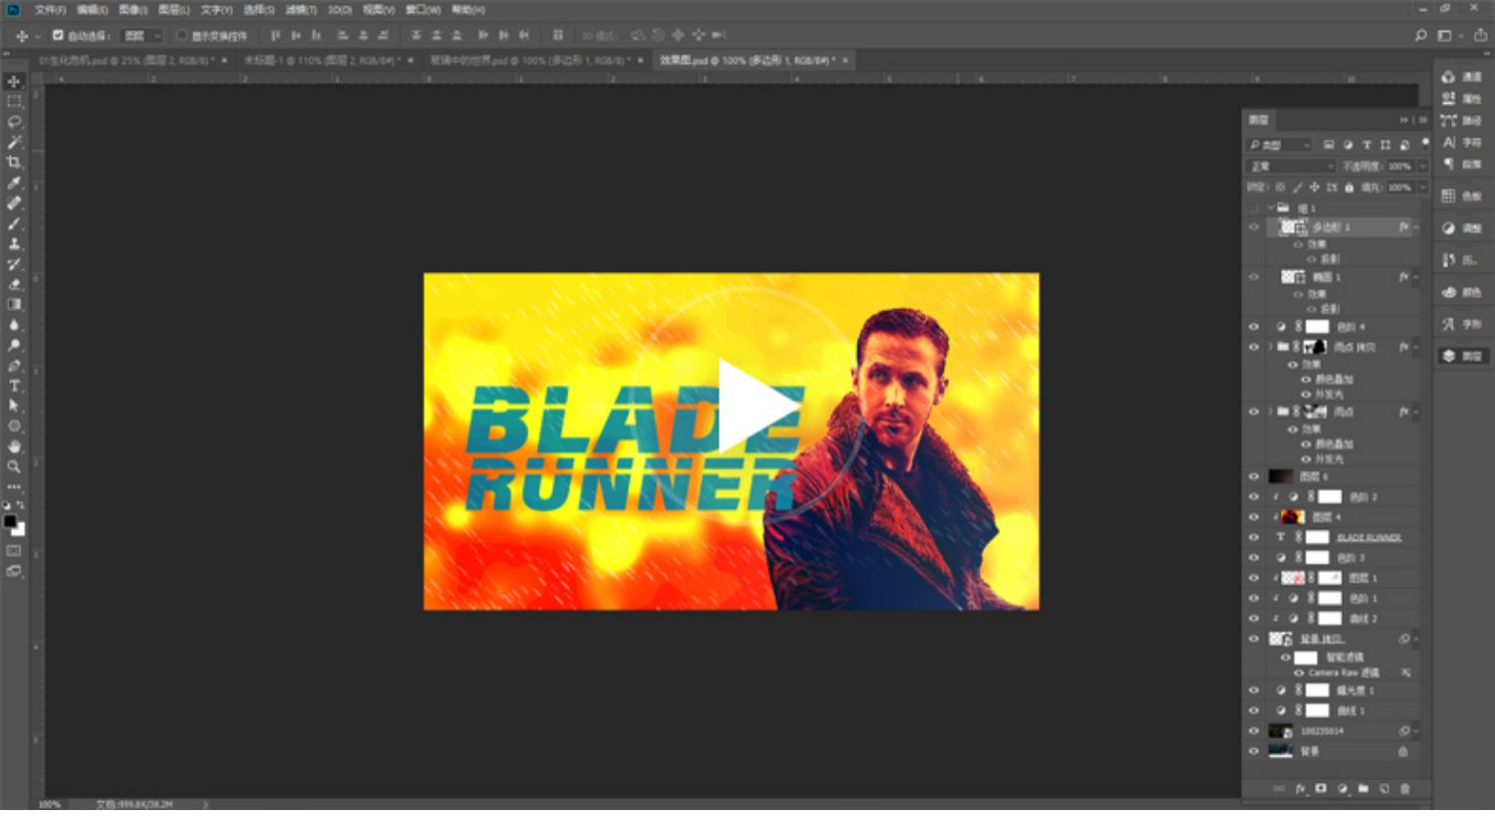Click the delete layer trash icon
Screen dimensions: 1495x822
(x=1405, y=788)
